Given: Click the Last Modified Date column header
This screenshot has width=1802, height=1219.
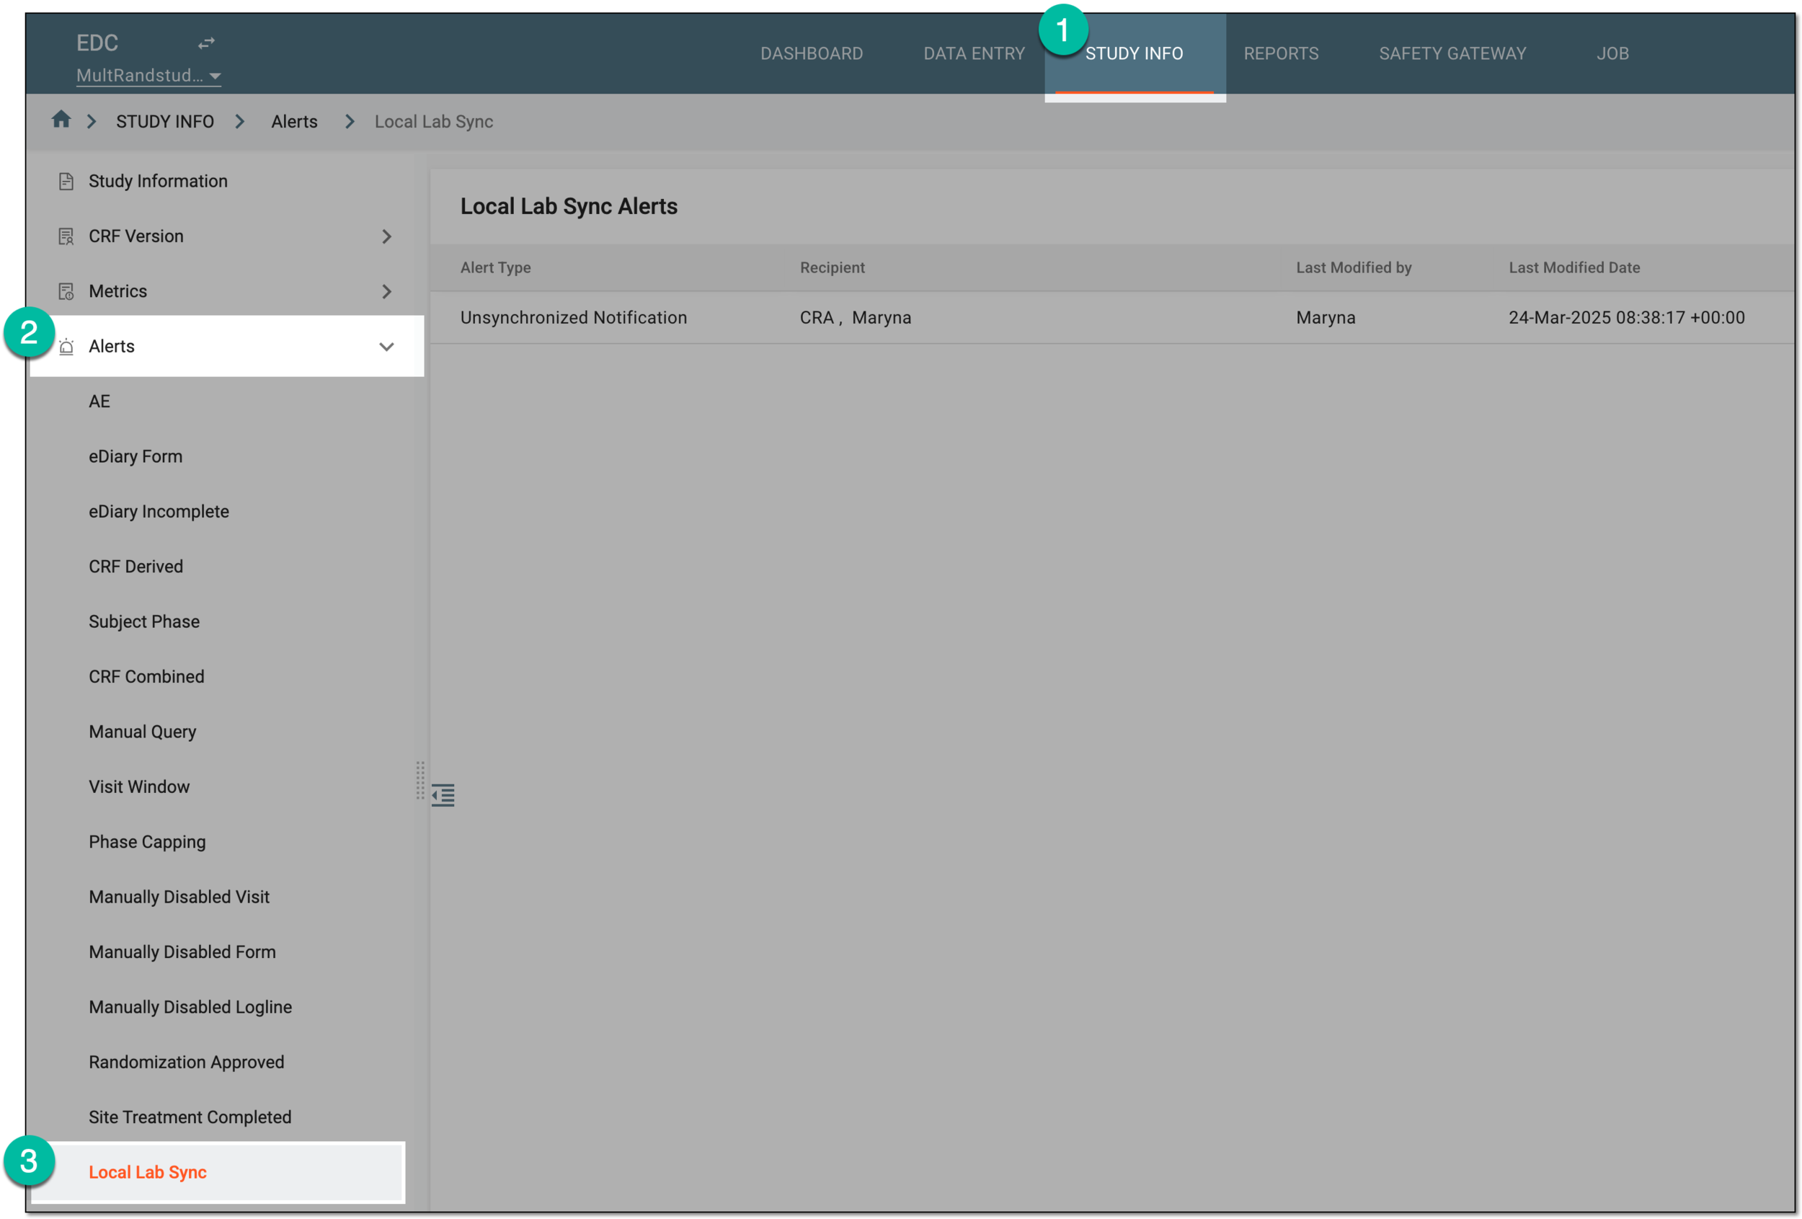Looking at the screenshot, I should [1574, 267].
